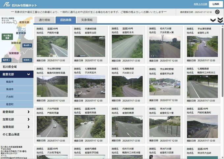
Task: Open the 門前町黒島町 camera image
Action: 203,126
